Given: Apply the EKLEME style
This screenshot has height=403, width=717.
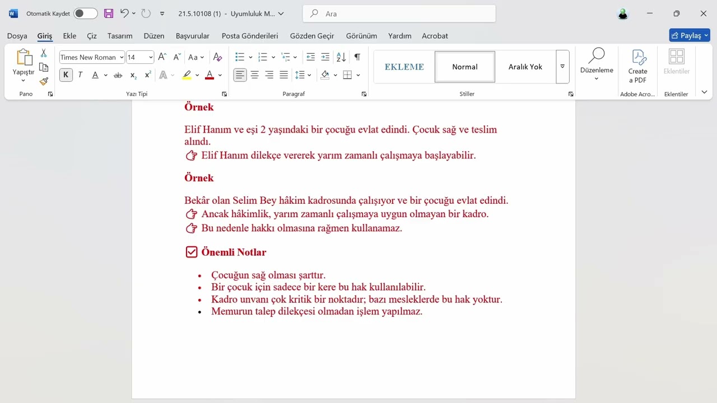Looking at the screenshot, I should pos(404,67).
